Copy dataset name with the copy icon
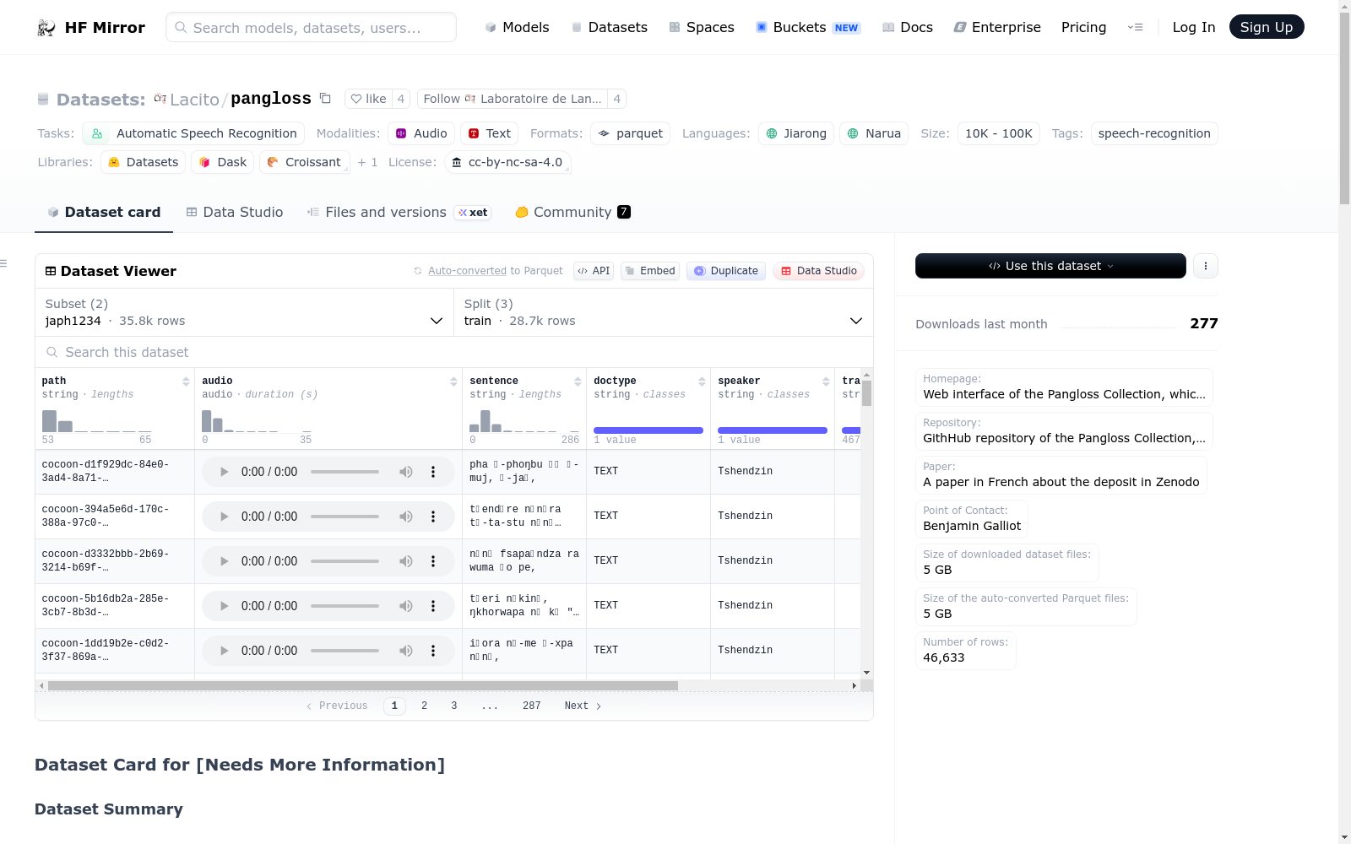The height and width of the screenshot is (844, 1351). 325,98
